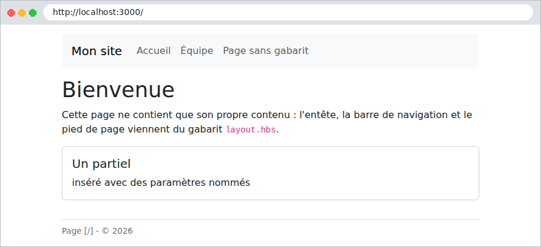Click the green maximize window button
Screen dimensions: 541x247
33,13
